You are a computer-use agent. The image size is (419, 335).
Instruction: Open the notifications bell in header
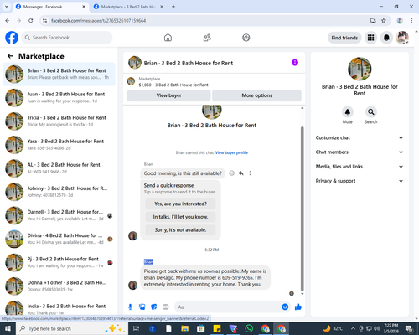coord(386,38)
